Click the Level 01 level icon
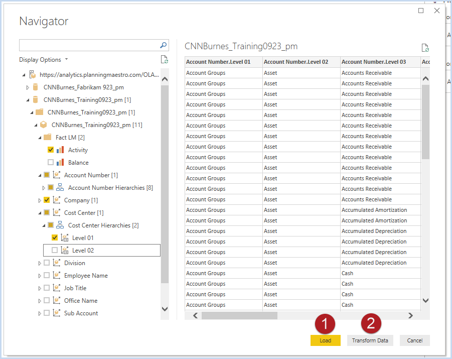Image resolution: width=452 pixels, height=359 pixels. coord(65,238)
